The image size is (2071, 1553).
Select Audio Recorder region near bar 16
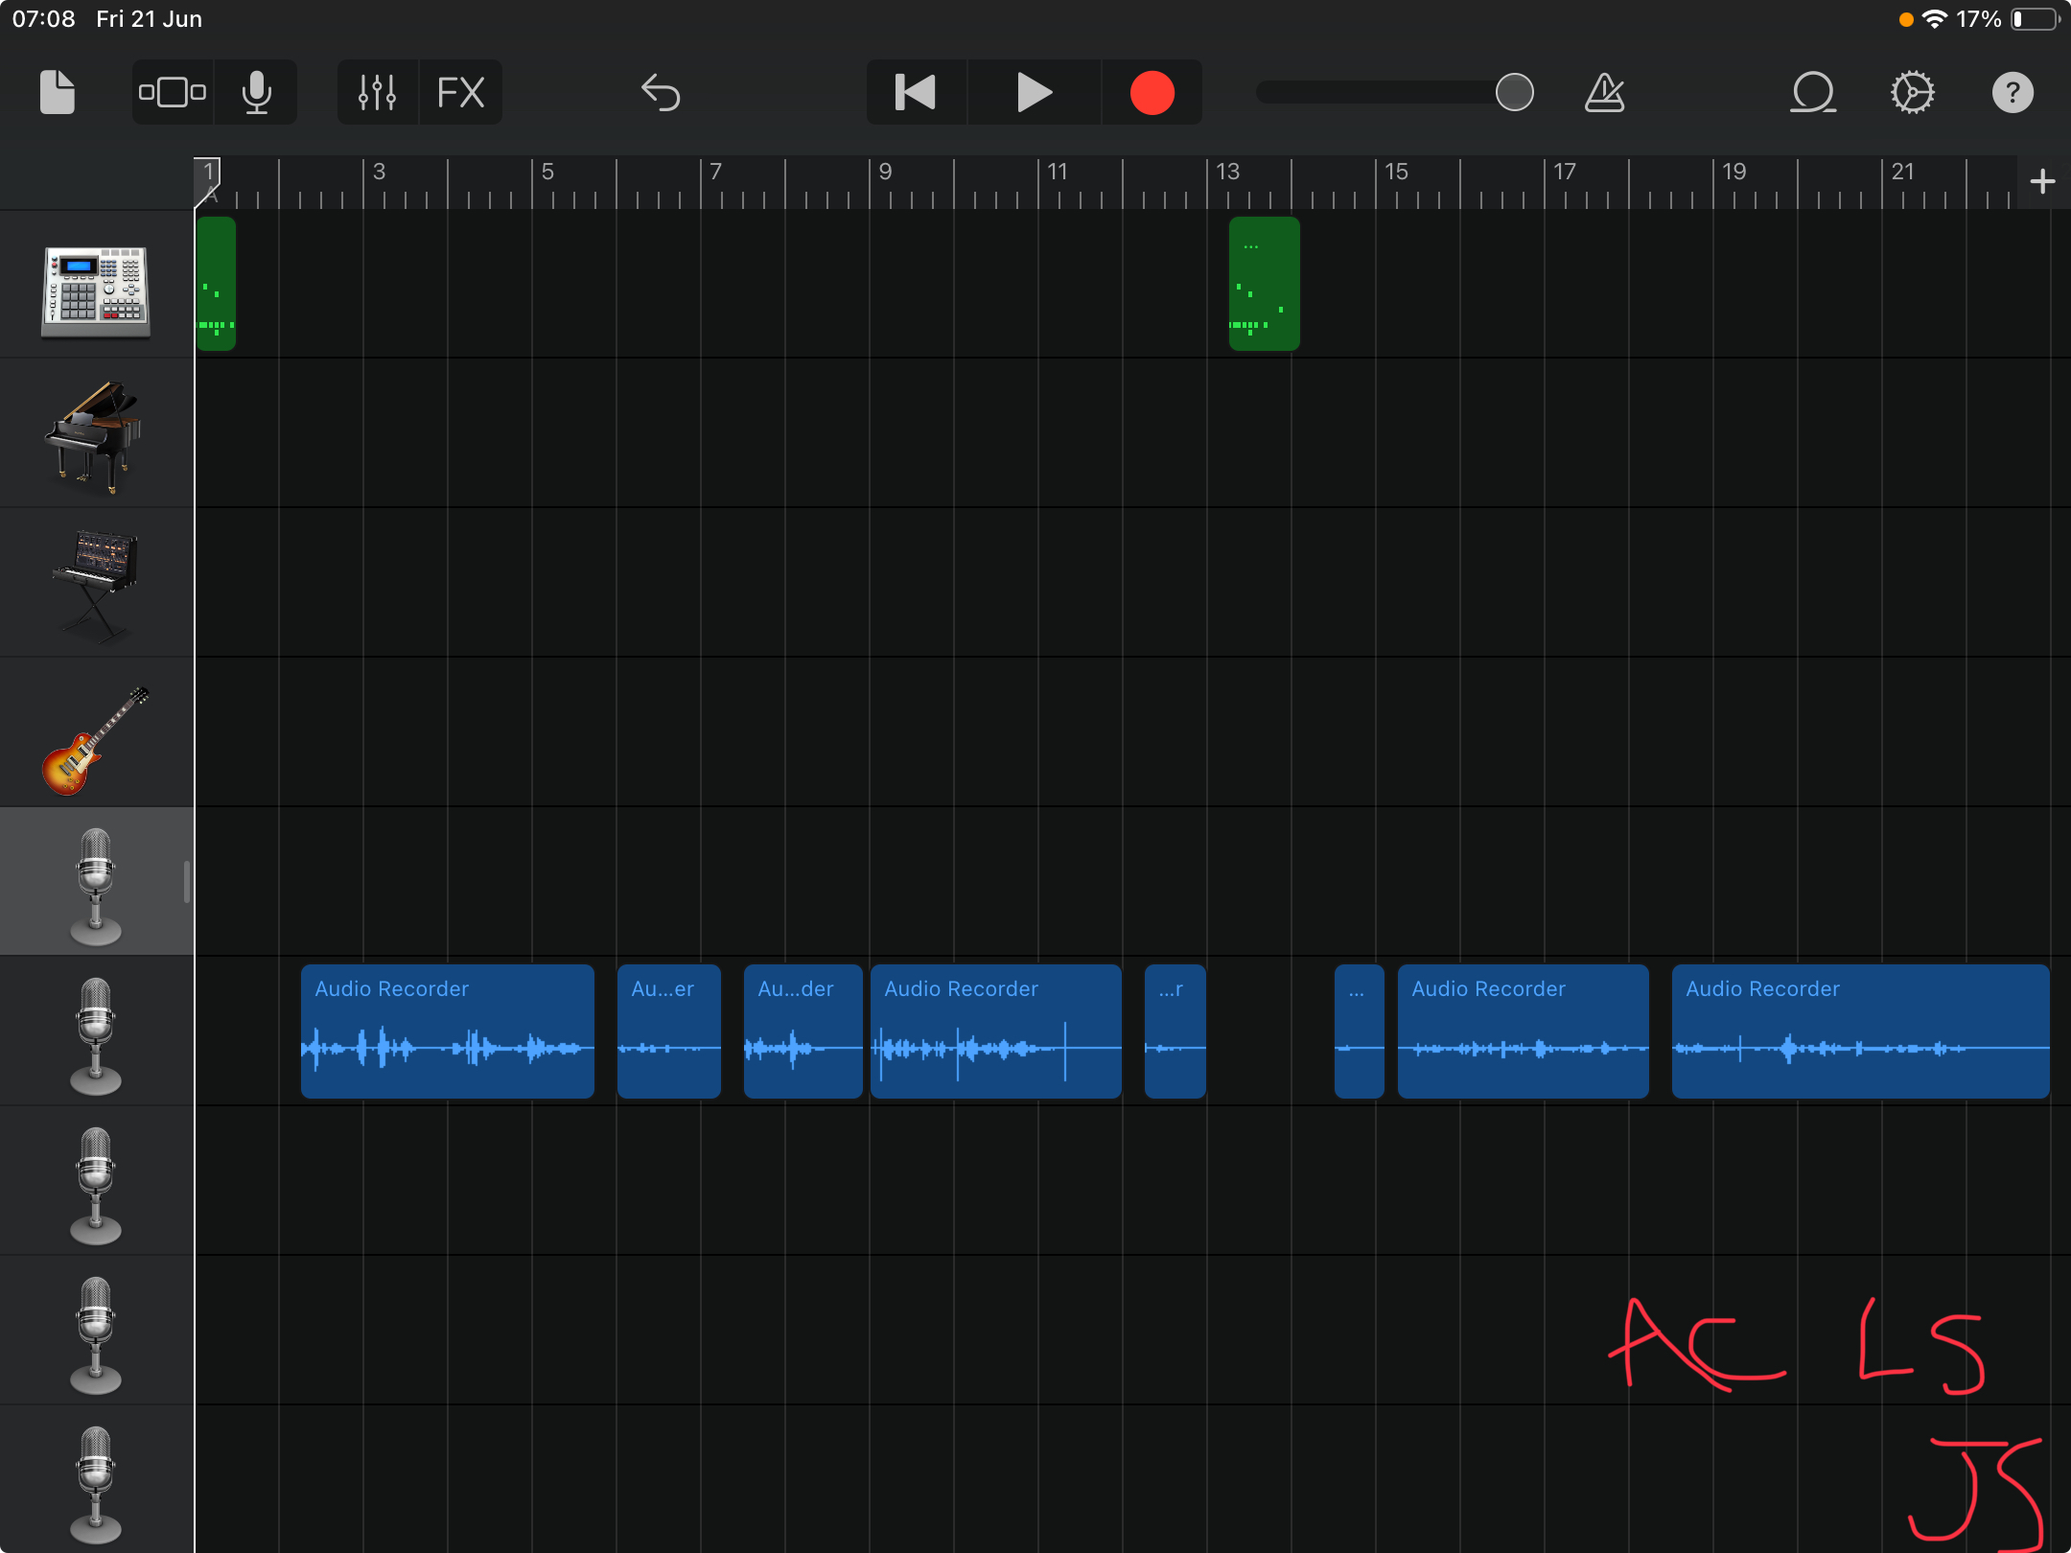click(x=1524, y=1031)
